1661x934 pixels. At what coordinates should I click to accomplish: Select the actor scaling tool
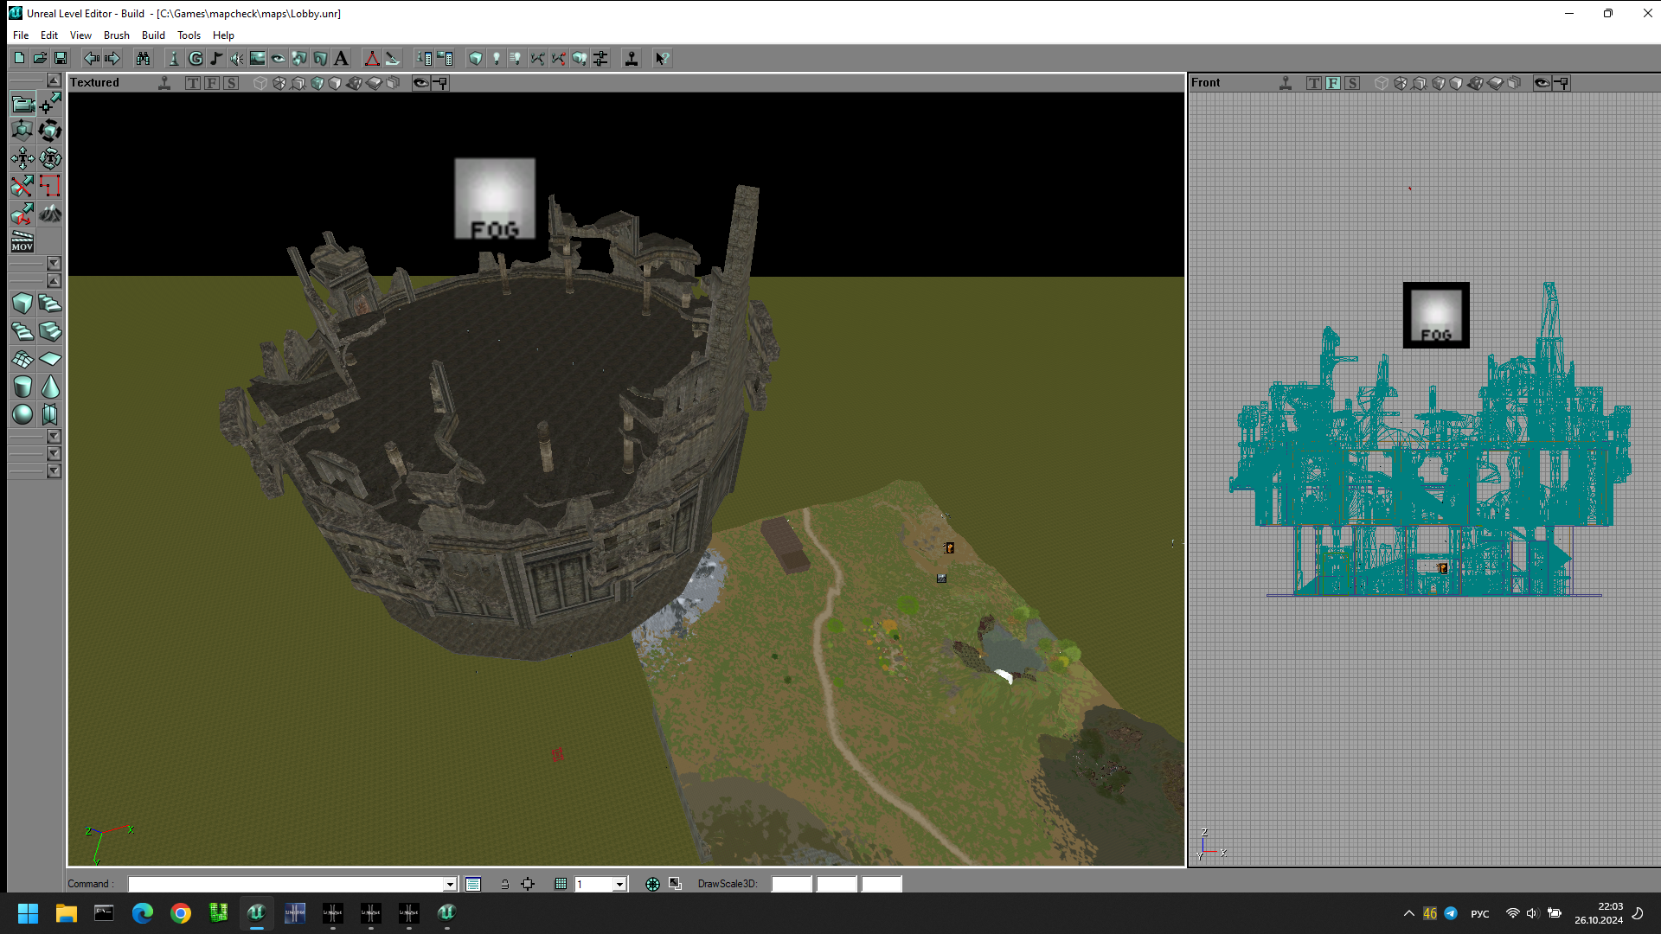click(22, 131)
